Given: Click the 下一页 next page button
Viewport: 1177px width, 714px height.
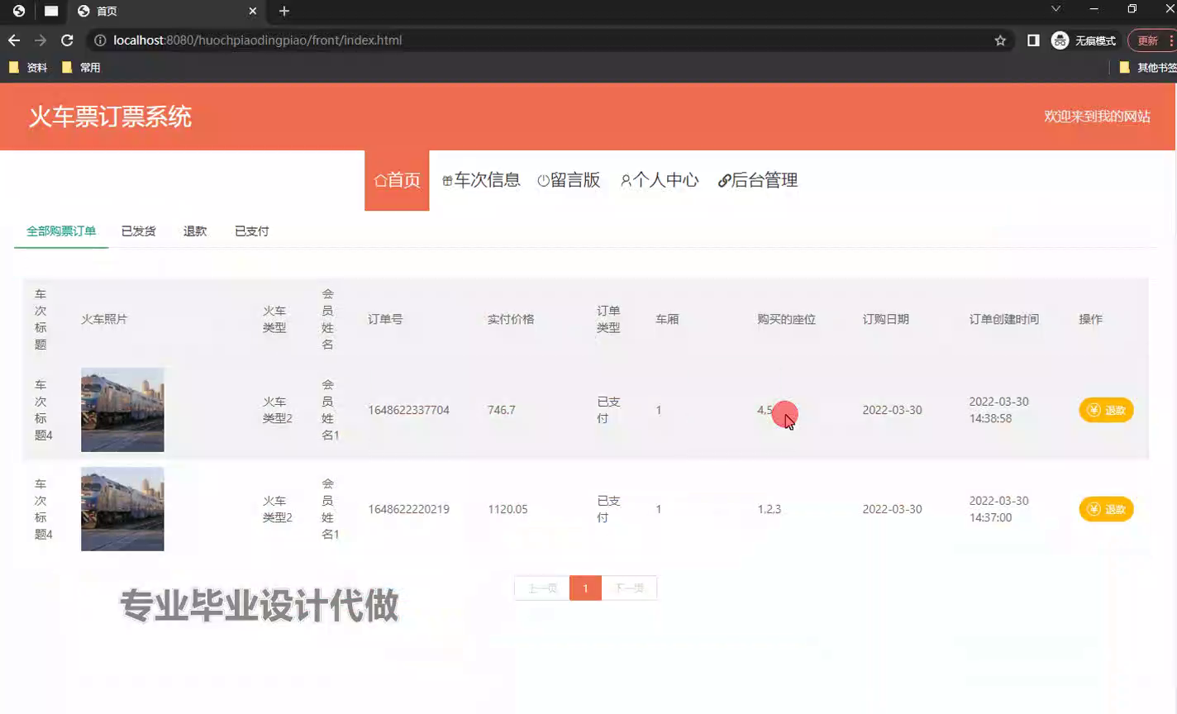Looking at the screenshot, I should (629, 588).
